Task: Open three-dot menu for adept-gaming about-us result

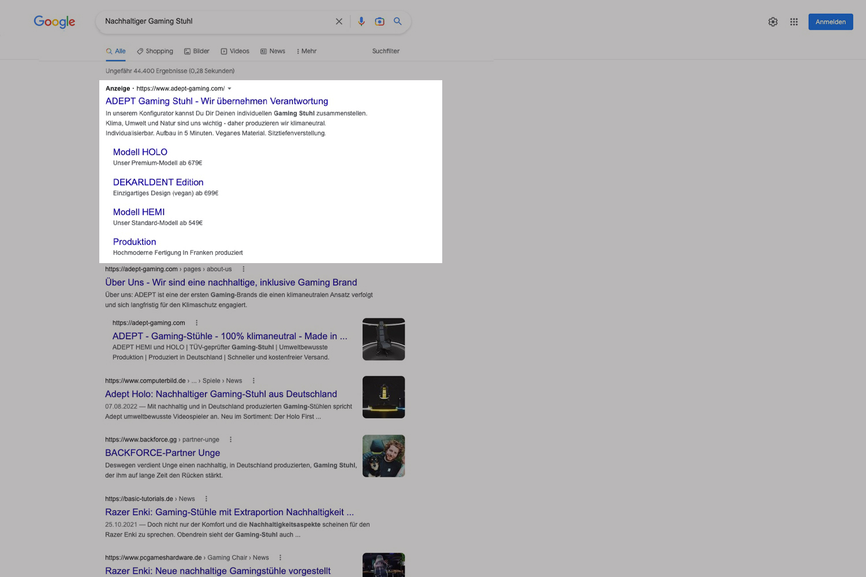Action: [244, 269]
